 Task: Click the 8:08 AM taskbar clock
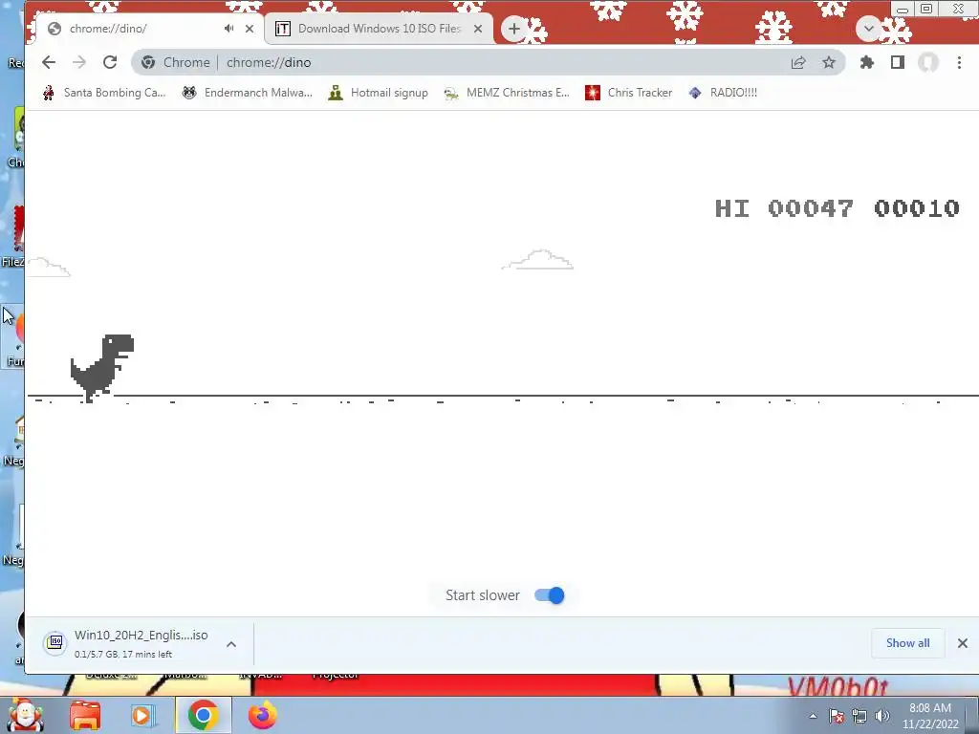pos(930,716)
